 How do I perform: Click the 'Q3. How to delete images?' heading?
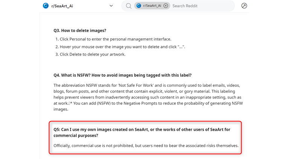coord(79,30)
